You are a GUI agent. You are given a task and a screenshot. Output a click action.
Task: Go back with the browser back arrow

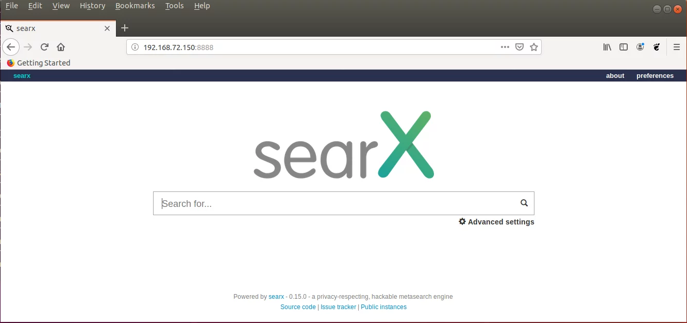pos(11,47)
